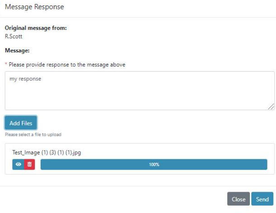Click the blue upload progress bar

click(154, 164)
